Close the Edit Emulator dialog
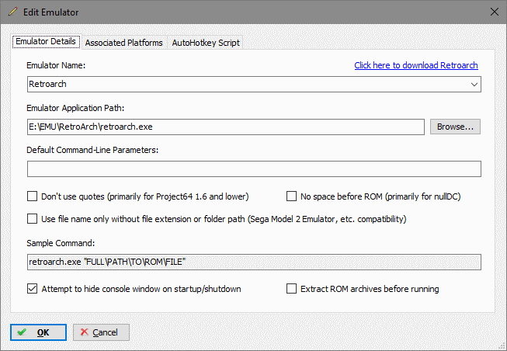Screen dimensions: 507x351 (494, 12)
